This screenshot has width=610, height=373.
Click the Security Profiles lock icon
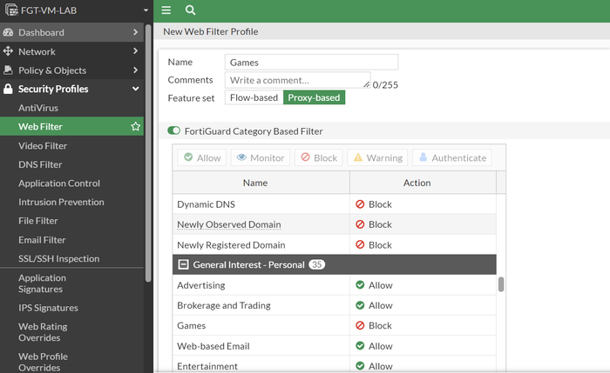9,89
